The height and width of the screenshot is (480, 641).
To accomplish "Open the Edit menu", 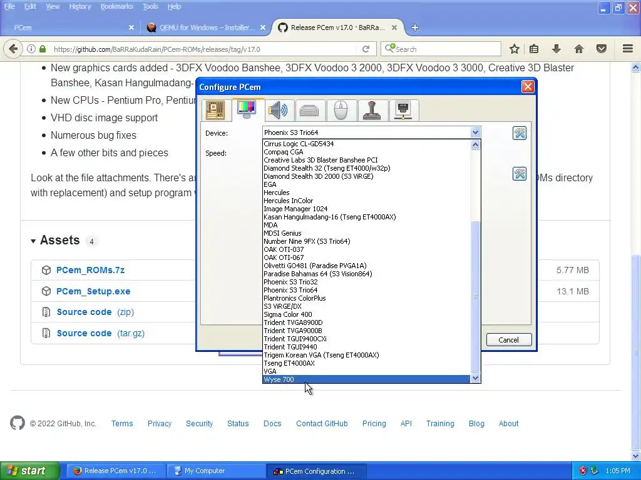I will [30, 6].
